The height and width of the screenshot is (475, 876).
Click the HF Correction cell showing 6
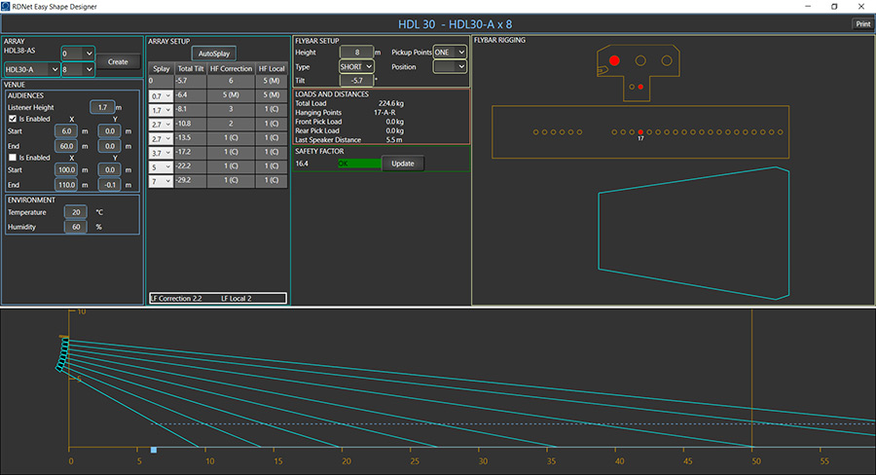tap(231, 81)
